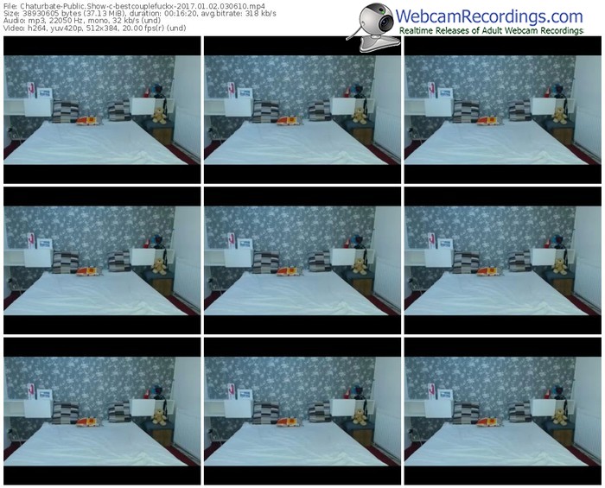Select the center video thumbnail
Image resolution: width=605 pixels, height=488 pixels.
302,260
